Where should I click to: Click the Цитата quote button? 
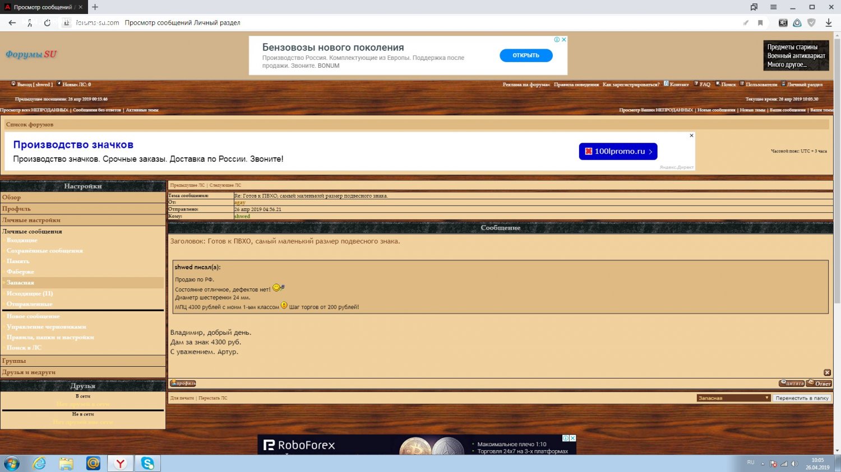792,384
